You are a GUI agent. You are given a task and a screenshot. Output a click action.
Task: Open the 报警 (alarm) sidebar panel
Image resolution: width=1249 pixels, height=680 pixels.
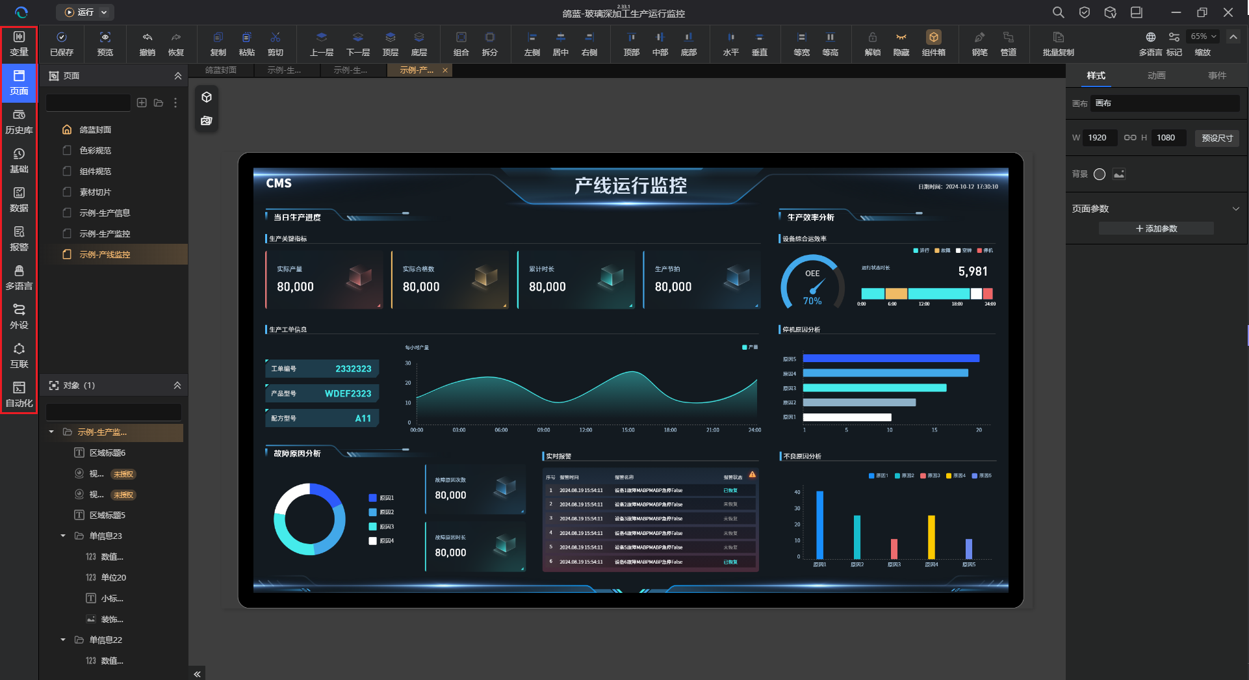pyautogui.click(x=19, y=239)
